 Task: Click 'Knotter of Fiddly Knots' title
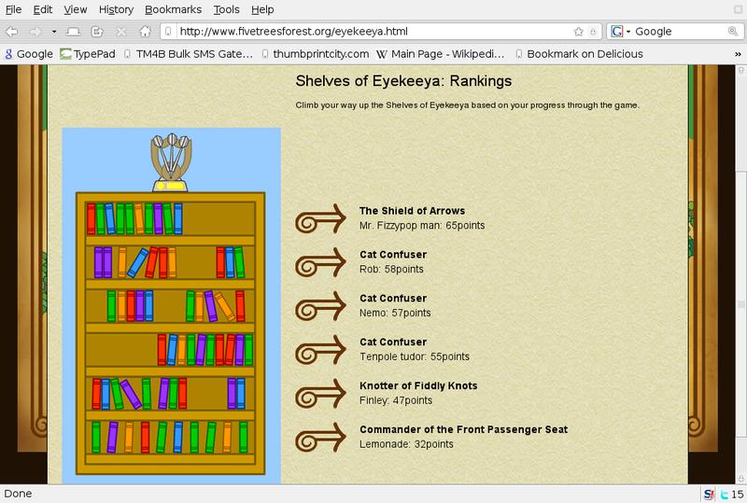coord(418,385)
